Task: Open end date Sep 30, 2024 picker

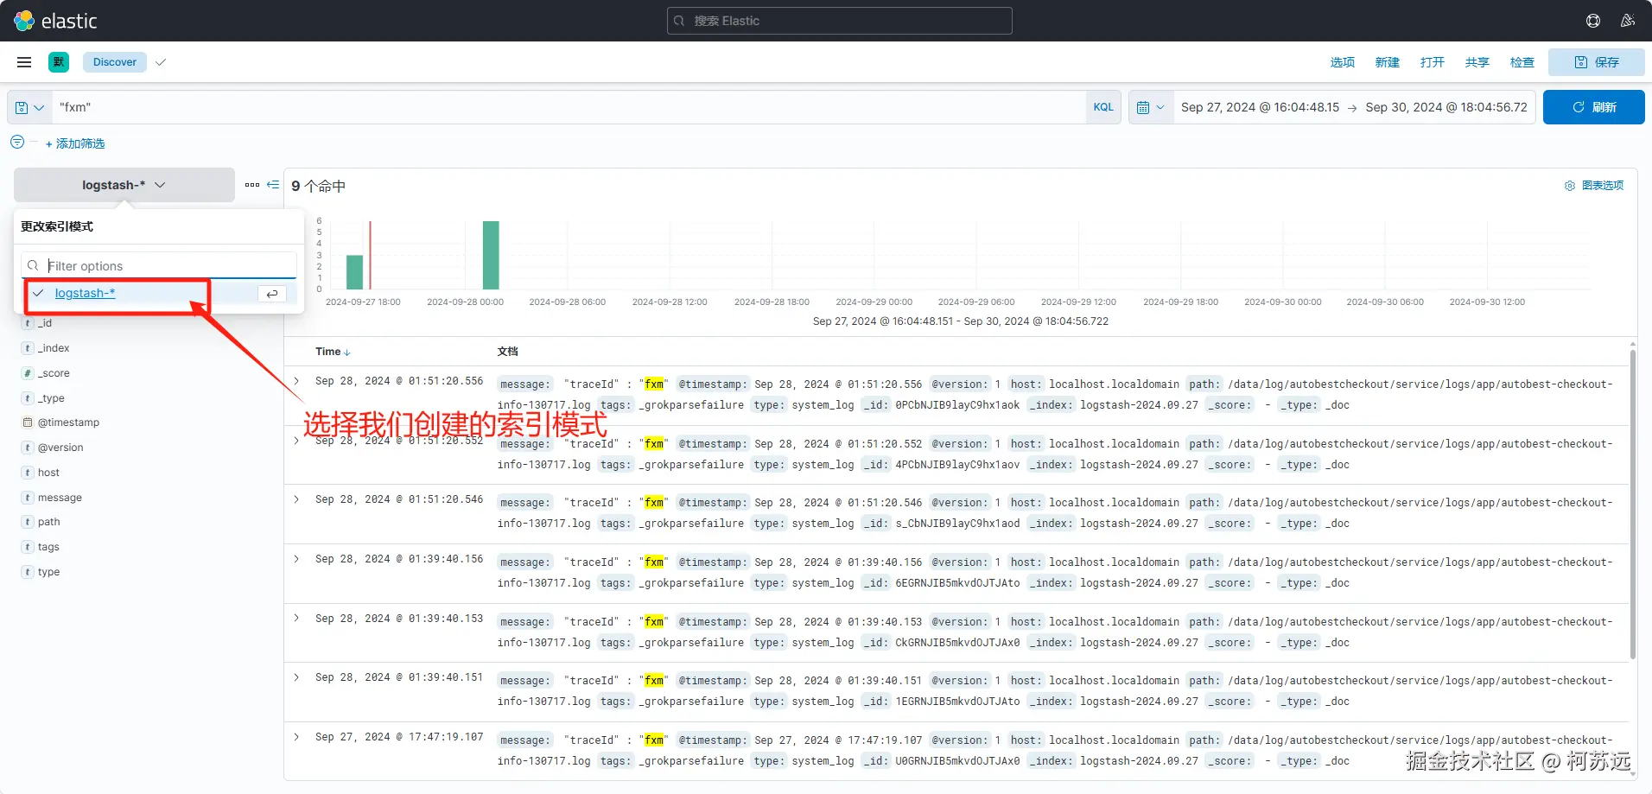Action: pos(1446,107)
